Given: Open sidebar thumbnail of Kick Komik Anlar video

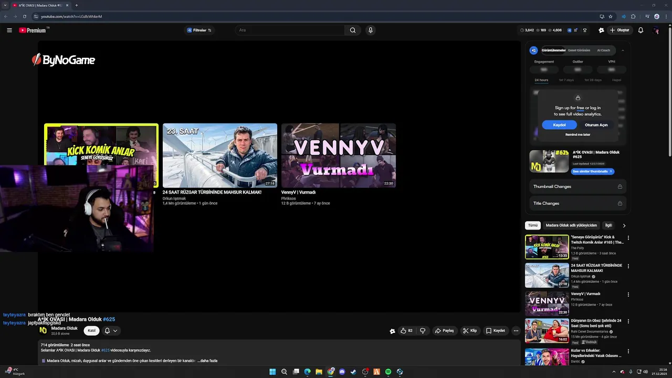Looking at the screenshot, I should click(x=547, y=247).
